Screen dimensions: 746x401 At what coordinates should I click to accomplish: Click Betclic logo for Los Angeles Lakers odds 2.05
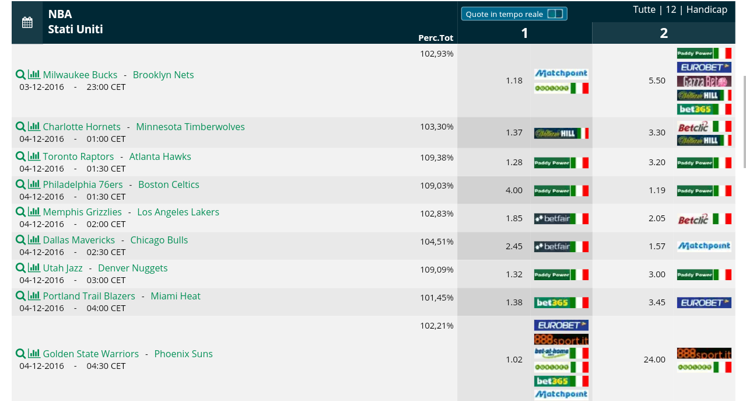click(704, 219)
